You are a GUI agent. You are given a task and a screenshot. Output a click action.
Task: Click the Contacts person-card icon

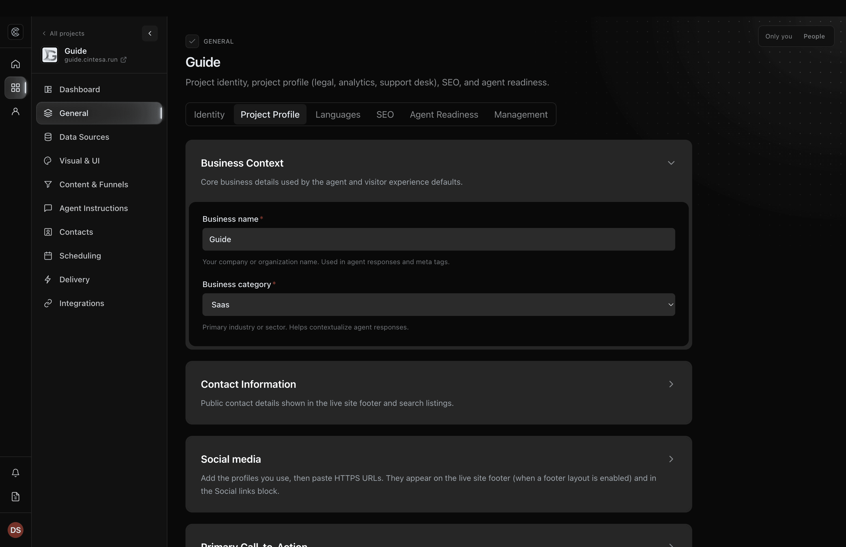[48, 232]
